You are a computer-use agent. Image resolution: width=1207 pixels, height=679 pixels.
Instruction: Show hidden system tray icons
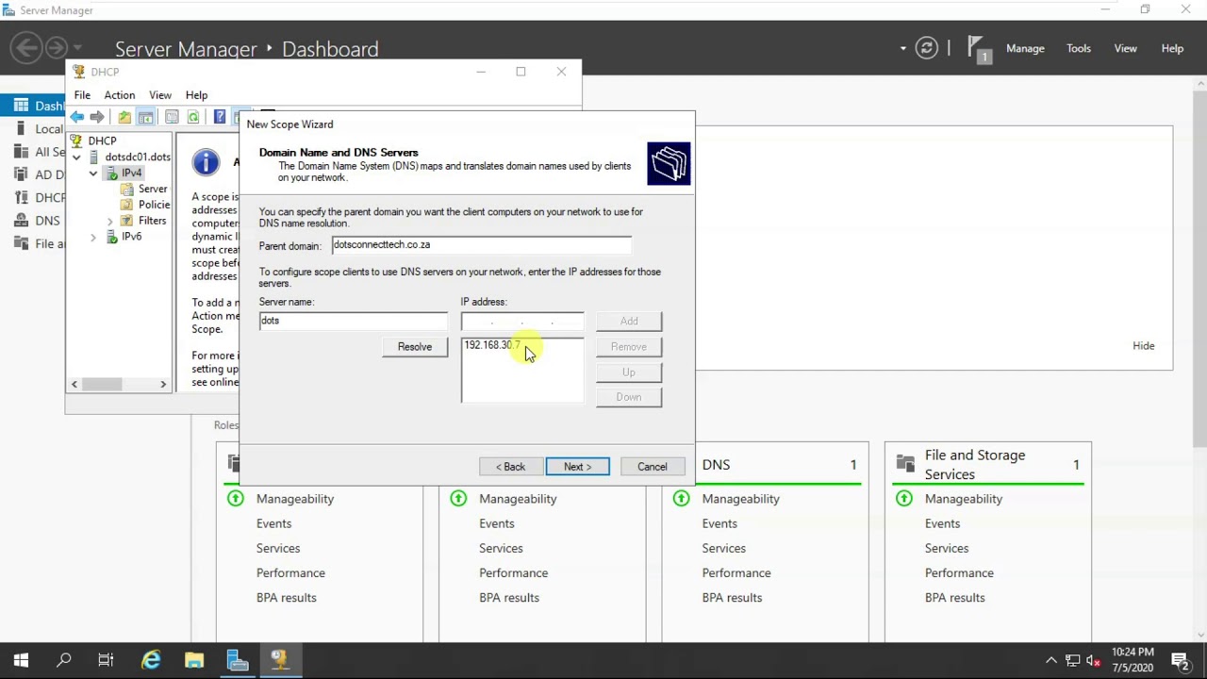[1051, 660]
